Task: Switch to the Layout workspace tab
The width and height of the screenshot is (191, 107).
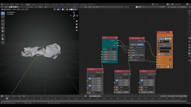Action: click(28, 4)
